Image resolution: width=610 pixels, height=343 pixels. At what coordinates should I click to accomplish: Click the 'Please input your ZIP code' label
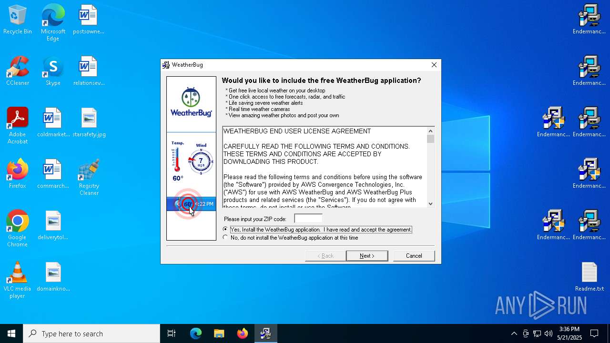click(255, 219)
